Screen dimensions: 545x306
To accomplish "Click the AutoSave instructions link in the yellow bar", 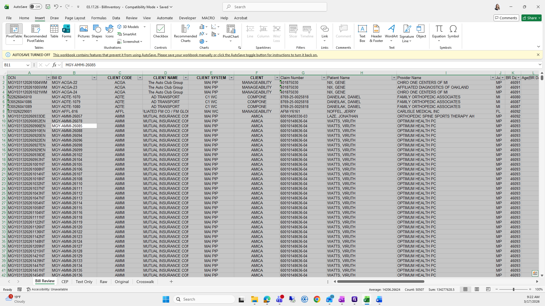I will [x=185, y=55].
